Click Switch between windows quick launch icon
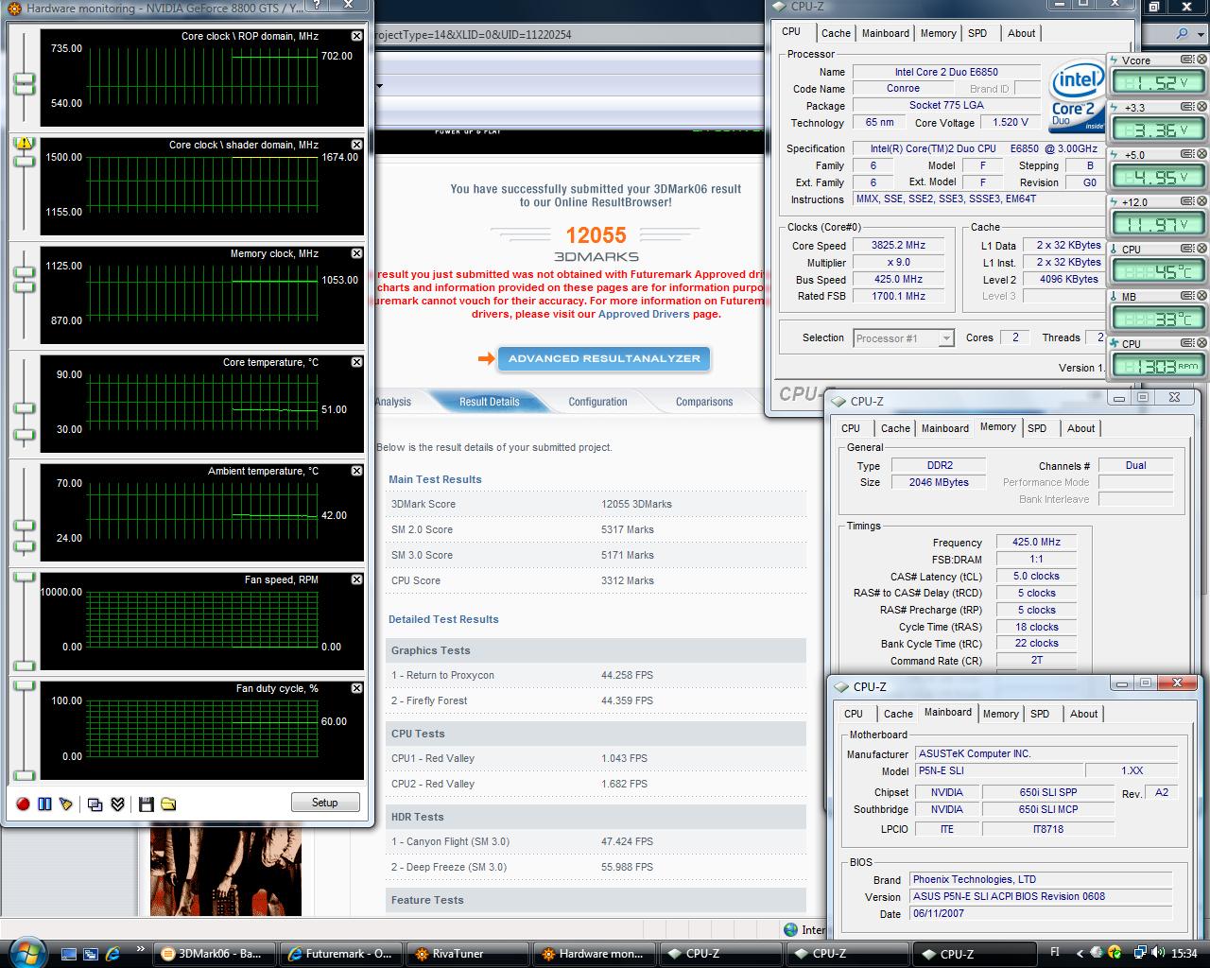The width and height of the screenshot is (1210, 968). pos(91,954)
